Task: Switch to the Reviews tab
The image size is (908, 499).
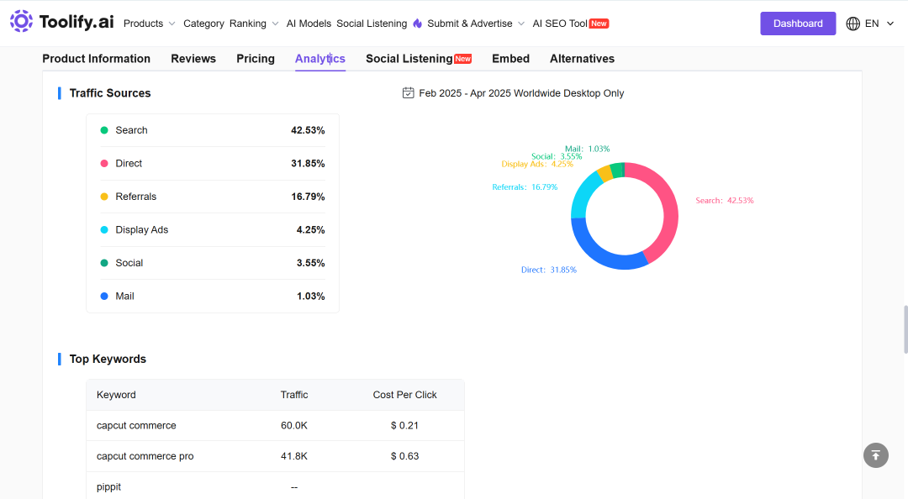Action: [193, 59]
